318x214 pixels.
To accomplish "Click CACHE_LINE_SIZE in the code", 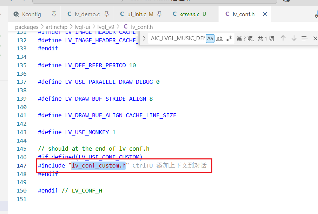I will click(x=151, y=115).
